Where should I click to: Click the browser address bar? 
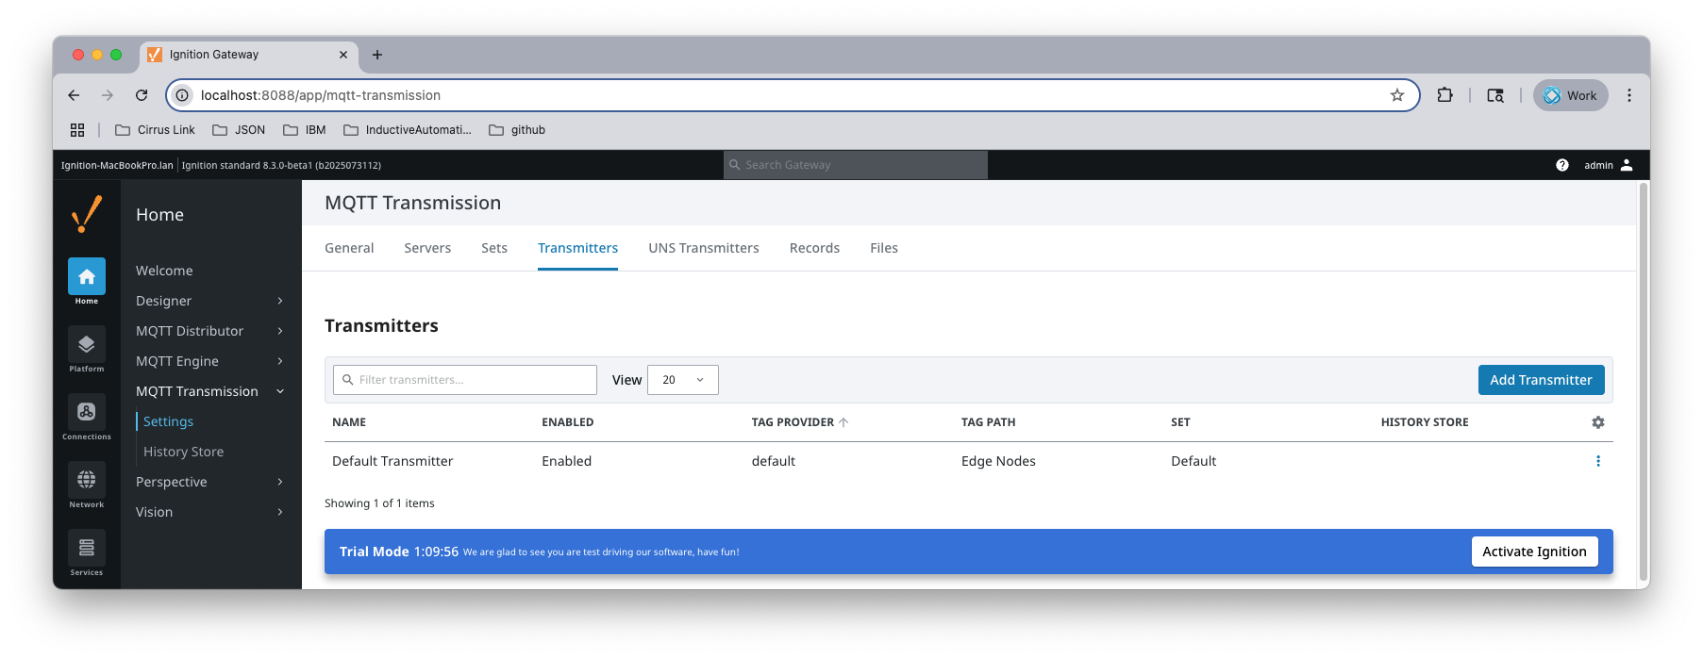(x=791, y=95)
